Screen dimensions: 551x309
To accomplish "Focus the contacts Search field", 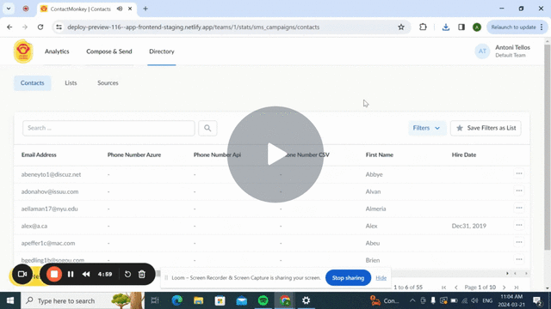I will (x=108, y=128).
